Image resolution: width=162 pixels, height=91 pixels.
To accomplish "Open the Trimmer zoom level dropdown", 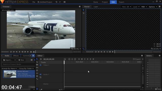I will 76,49.
